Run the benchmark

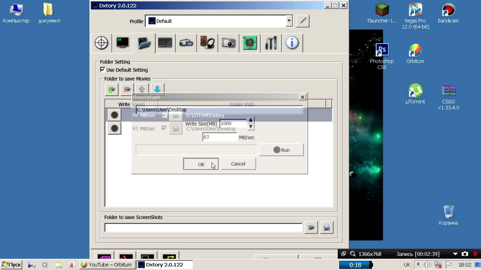[281, 150]
